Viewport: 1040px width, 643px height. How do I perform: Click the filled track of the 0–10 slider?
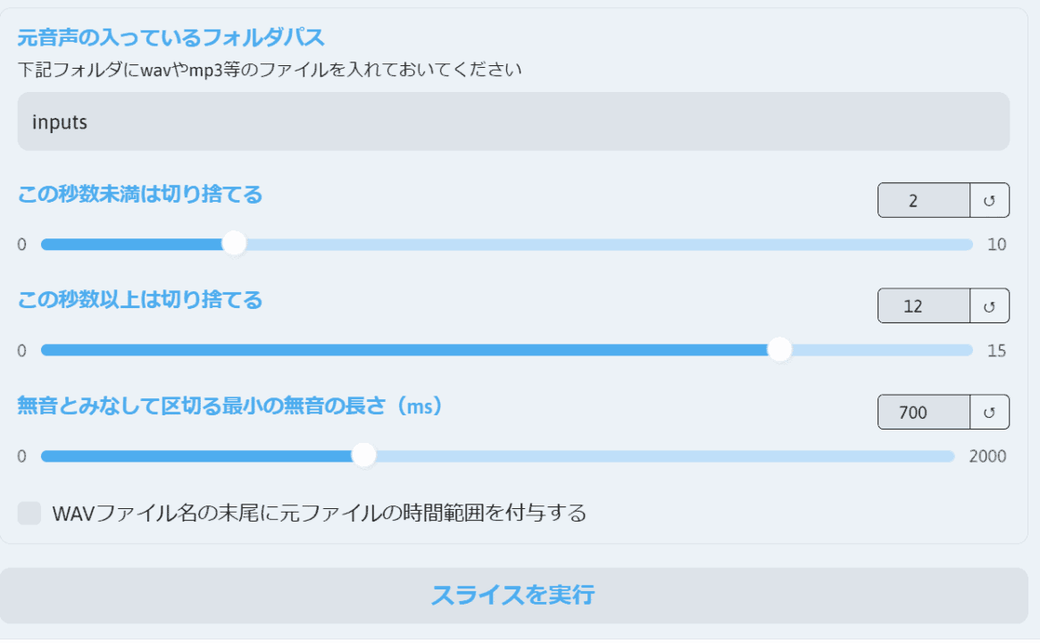click(131, 244)
